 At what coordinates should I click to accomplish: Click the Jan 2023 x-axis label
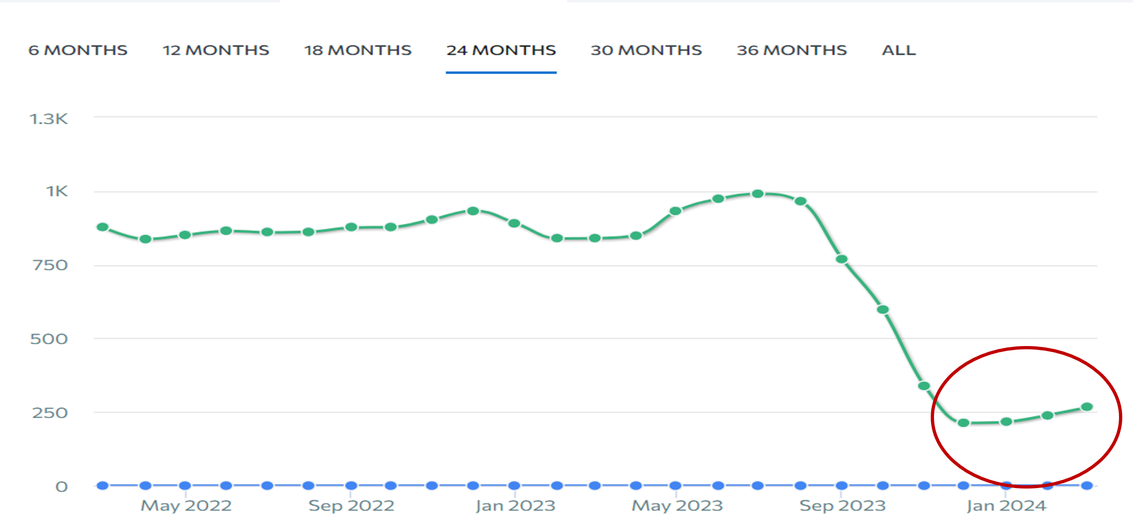coord(515,506)
